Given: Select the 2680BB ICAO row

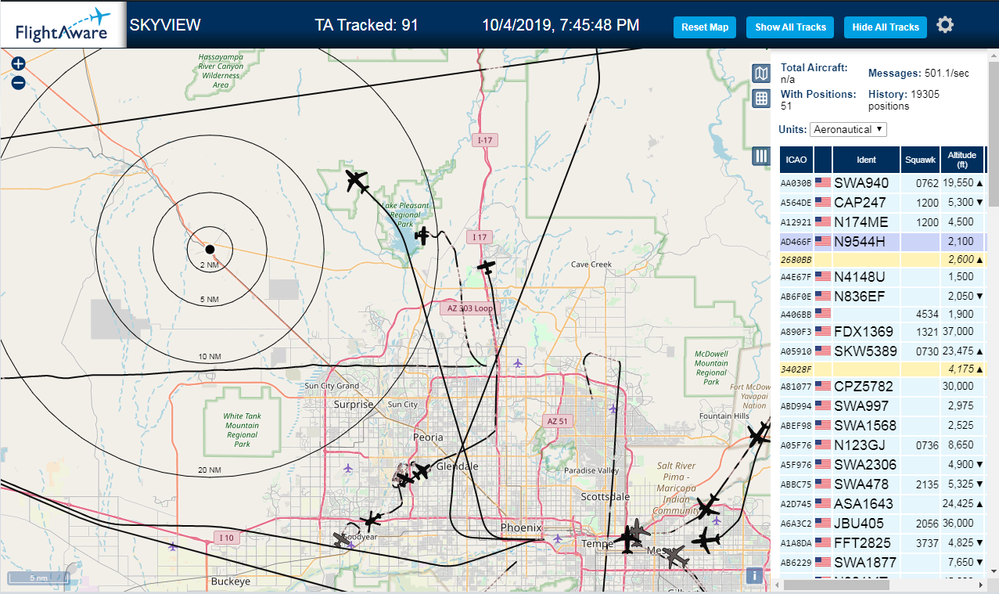Looking at the screenshot, I should pos(882,259).
